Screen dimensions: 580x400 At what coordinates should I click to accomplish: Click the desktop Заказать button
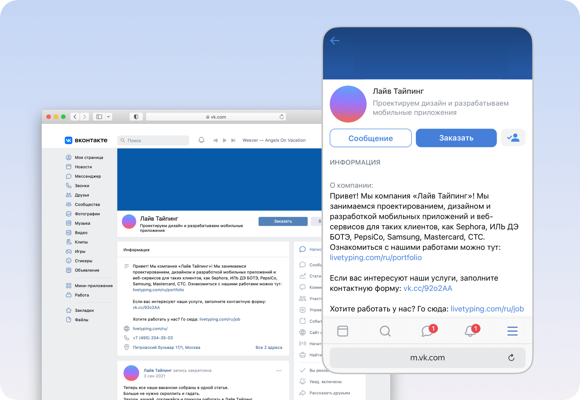click(283, 221)
